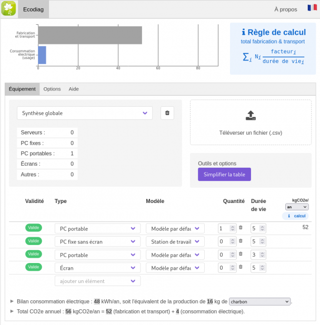
Task: Click the 'ajouter un élément' input field
Action: point(97,281)
